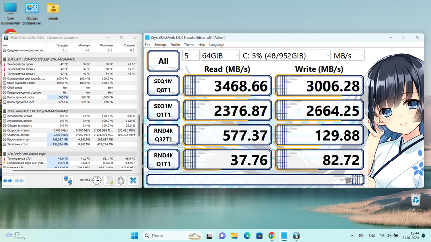Open HWiNFO network monitoring icon
The width and height of the screenshot is (431, 242).
pyautogui.click(x=68, y=181)
